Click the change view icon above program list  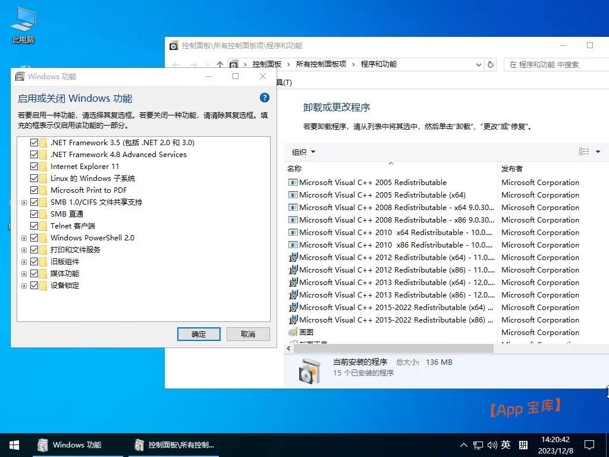point(584,151)
